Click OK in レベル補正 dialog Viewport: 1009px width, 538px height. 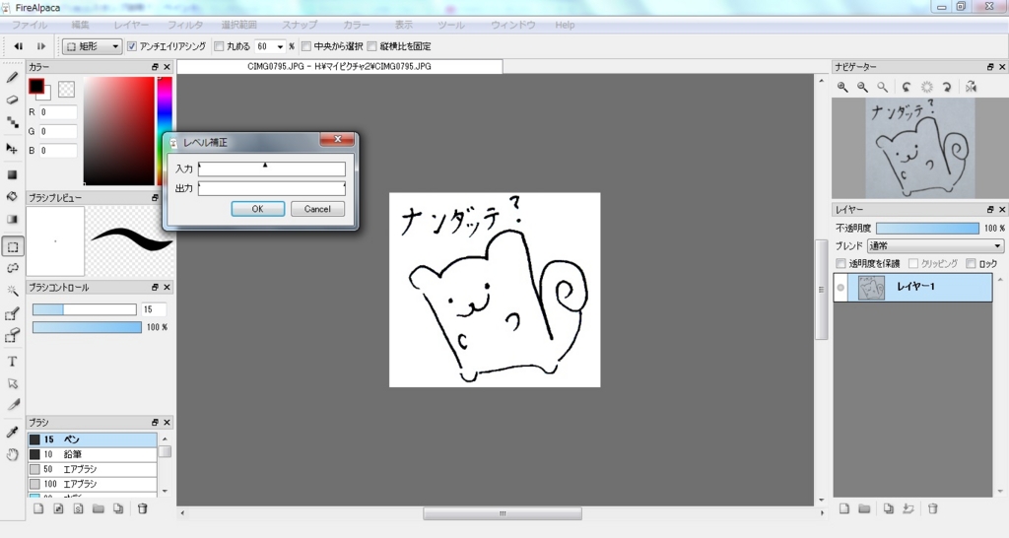click(x=257, y=209)
